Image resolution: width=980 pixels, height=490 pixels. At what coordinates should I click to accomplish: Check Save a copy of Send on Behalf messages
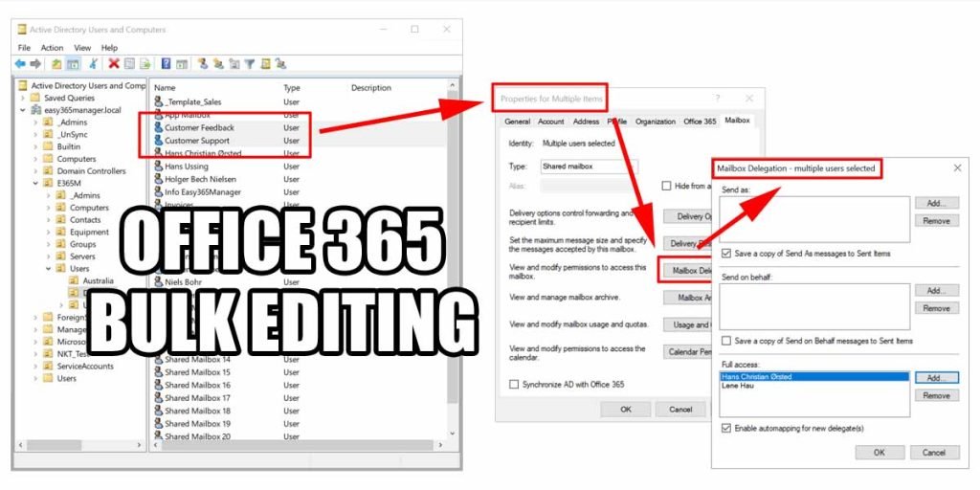pyautogui.click(x=725, y=341)
